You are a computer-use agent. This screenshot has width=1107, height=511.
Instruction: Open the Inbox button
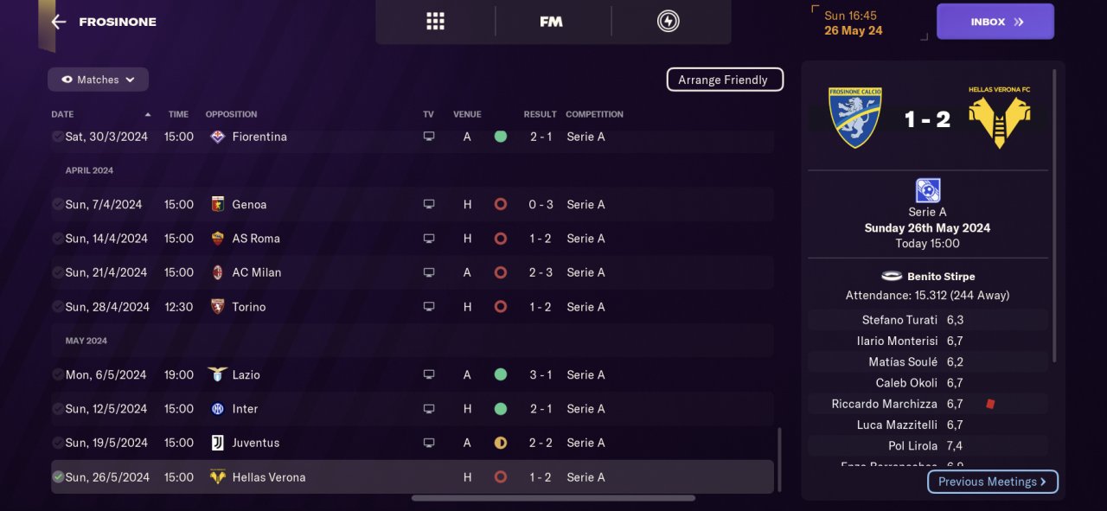995,22
